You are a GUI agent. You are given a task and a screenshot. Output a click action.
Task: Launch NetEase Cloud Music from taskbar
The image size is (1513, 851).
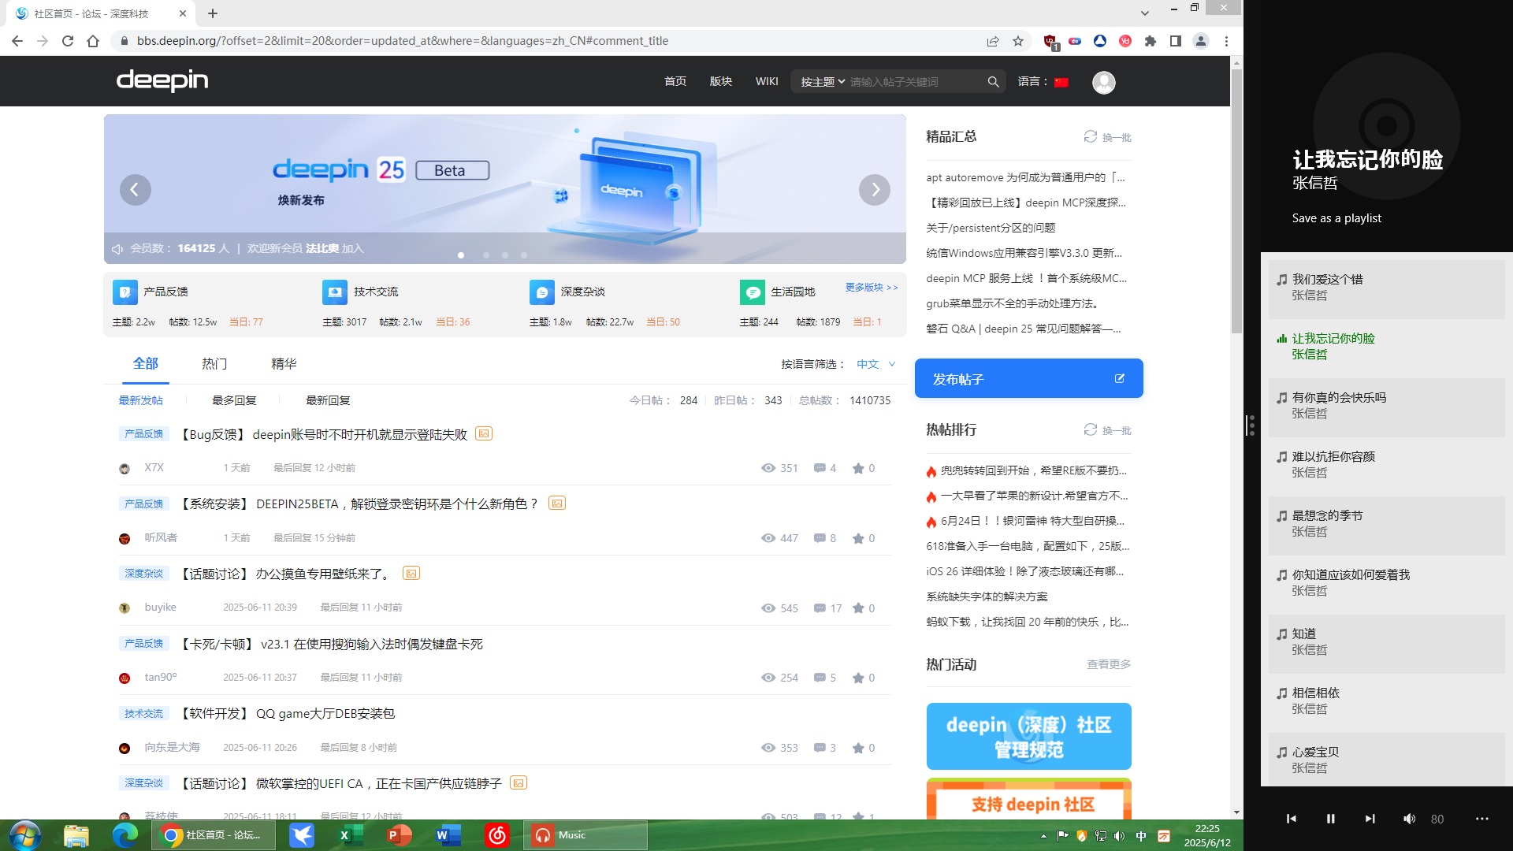point(497,835)
